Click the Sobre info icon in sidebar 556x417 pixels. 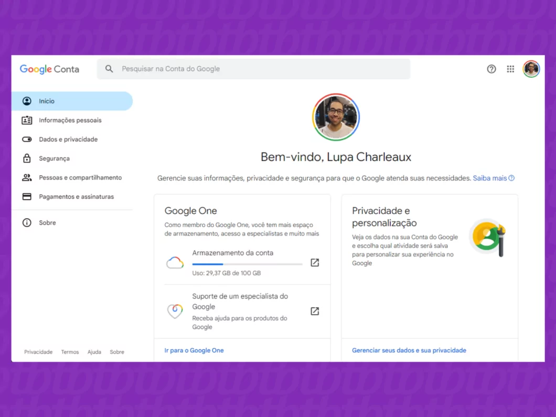27,223
